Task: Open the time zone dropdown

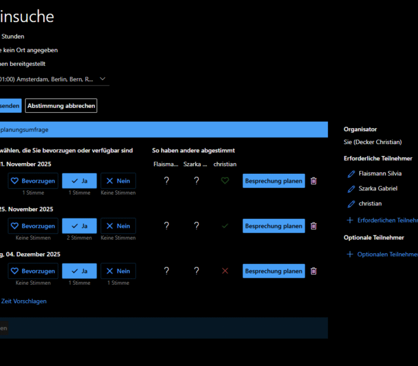Action: 103,79
